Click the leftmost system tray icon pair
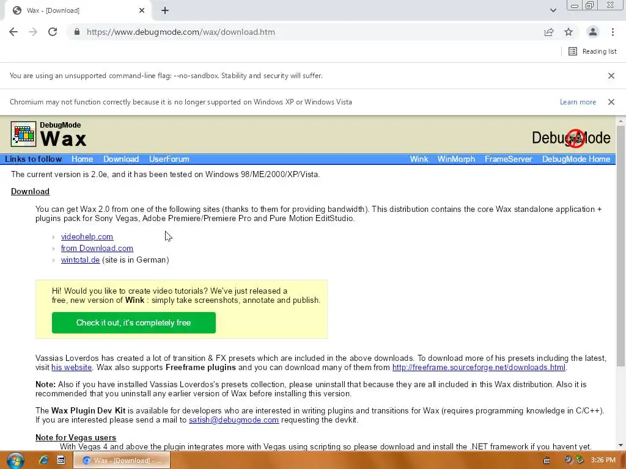 [x=568, y=460]
